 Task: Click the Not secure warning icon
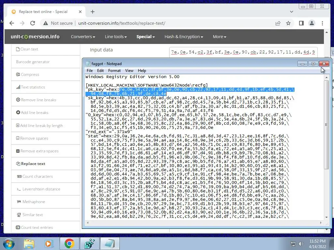[46, 23]
